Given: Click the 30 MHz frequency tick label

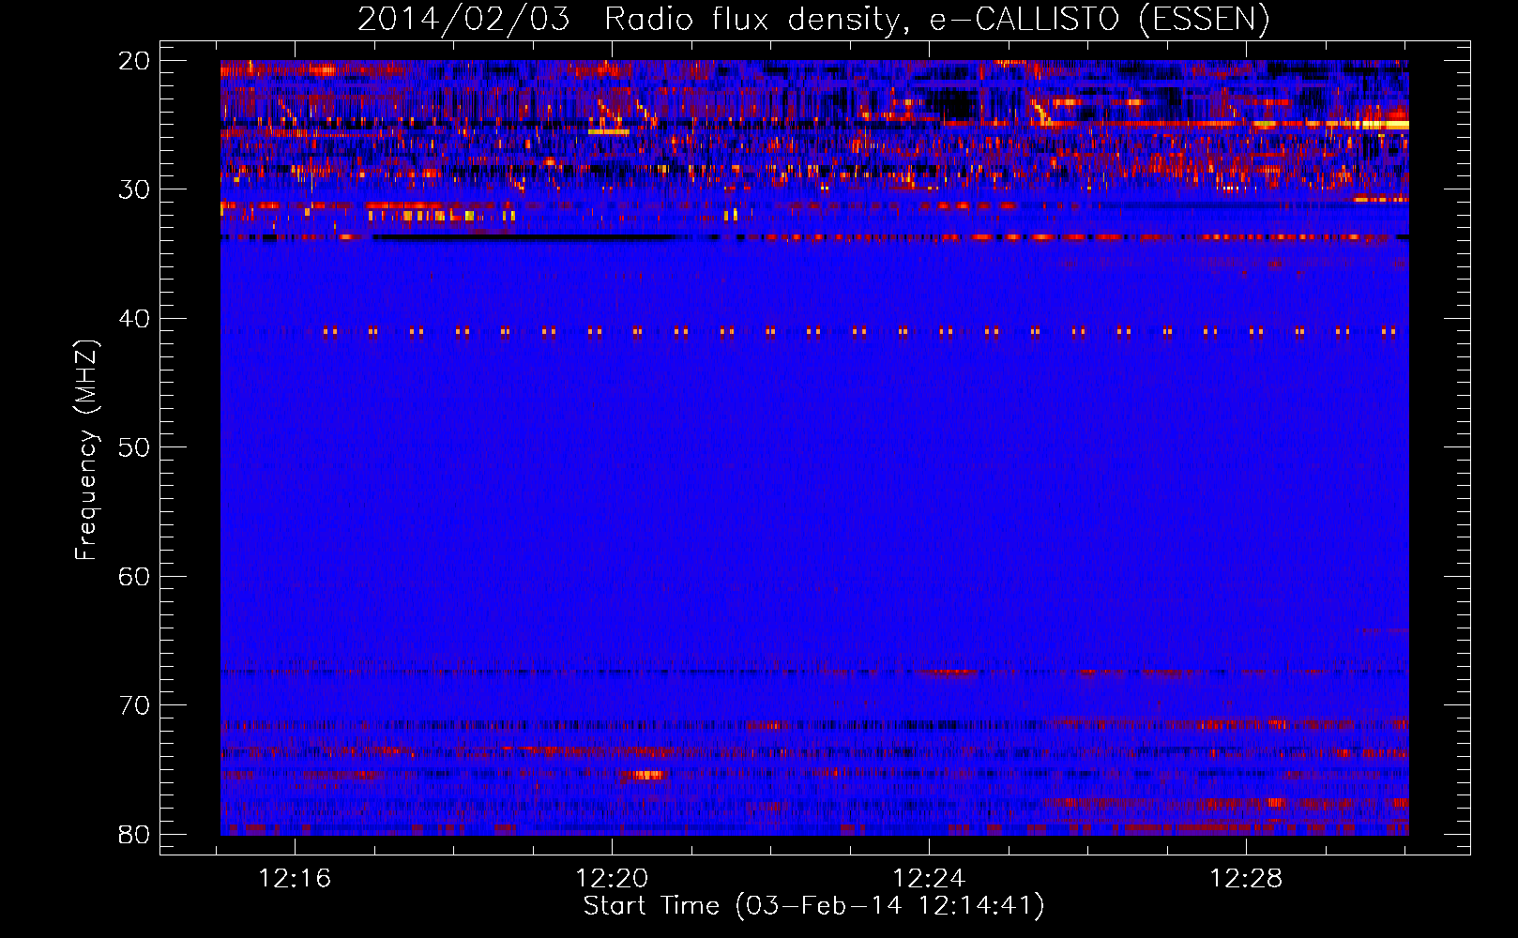Looking at the screenshot, I should (x=134, y=189).
